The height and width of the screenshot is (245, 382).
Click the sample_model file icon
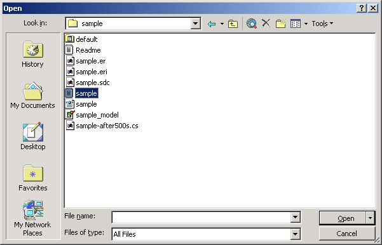point(70,114)
